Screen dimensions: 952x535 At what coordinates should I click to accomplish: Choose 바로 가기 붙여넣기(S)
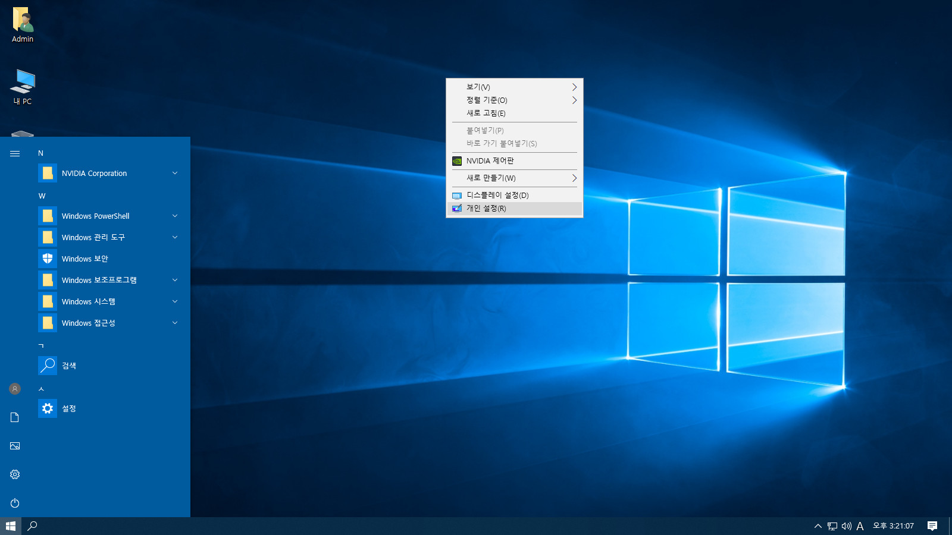tap(515, 143)
